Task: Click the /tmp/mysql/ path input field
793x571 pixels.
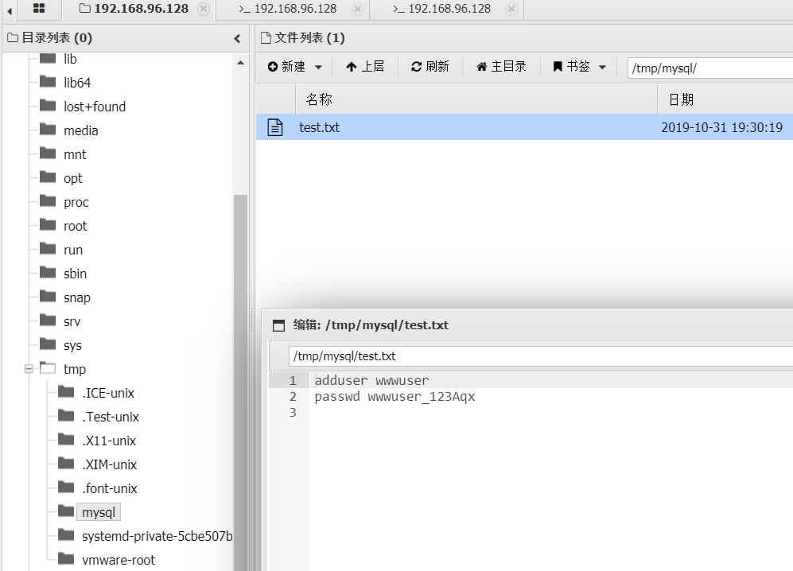Action: (x=710, y=68)
